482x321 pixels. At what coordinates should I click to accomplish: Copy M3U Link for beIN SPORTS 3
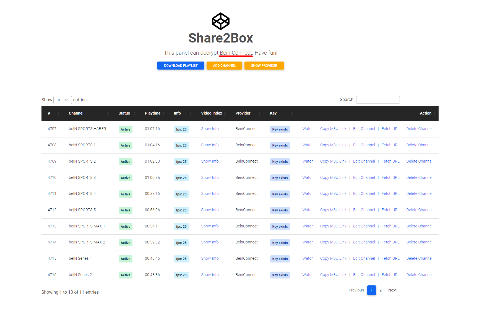pyautogui.click(x=333, y=177)
